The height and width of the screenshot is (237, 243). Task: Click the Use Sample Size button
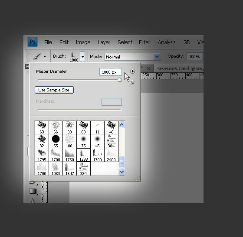(x=54, y=90)
